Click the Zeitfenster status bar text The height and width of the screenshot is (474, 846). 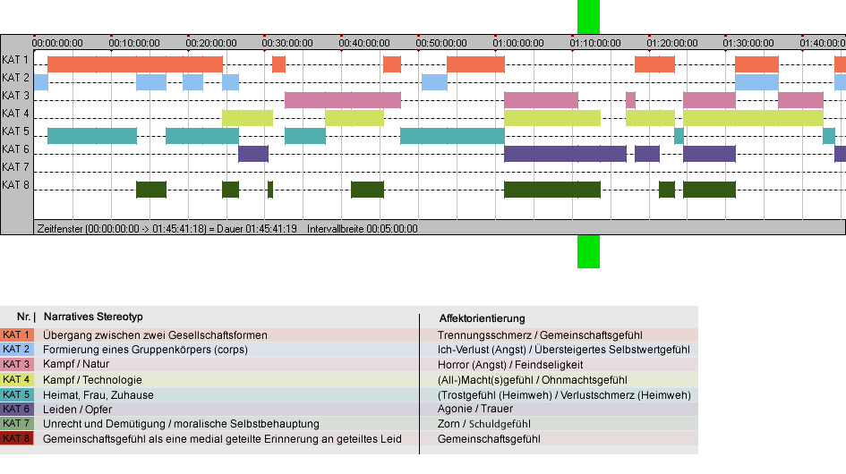227,229
